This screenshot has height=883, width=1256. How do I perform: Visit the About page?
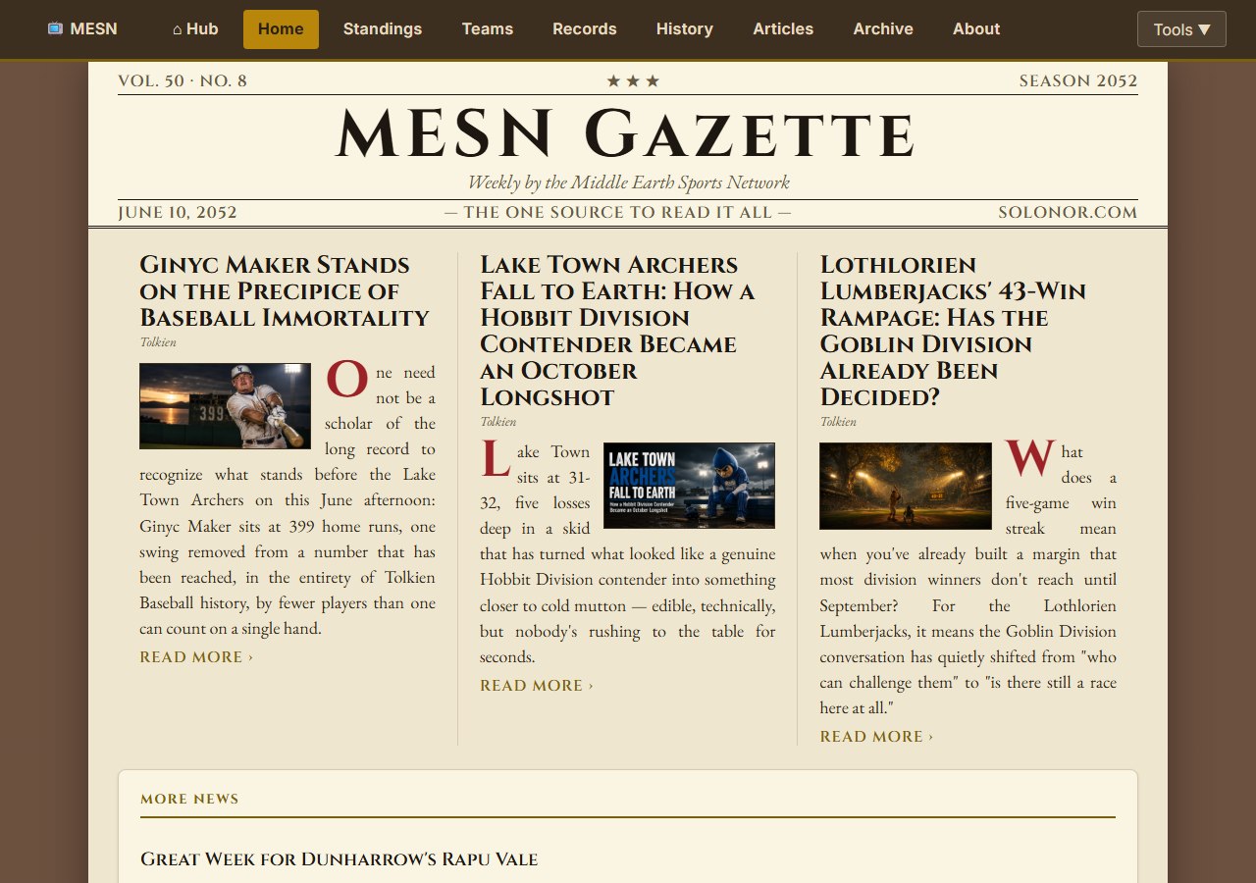976,29
